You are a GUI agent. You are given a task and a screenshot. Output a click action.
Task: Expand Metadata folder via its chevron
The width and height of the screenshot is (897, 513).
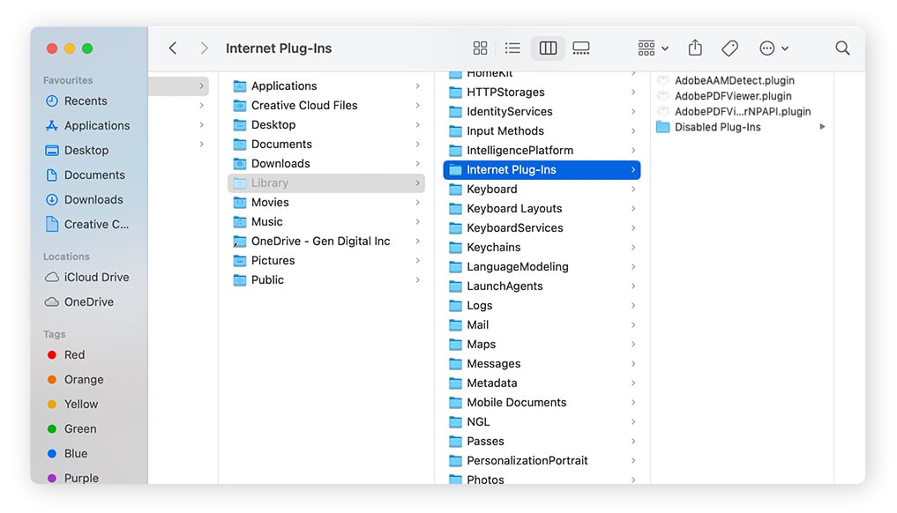633,383
